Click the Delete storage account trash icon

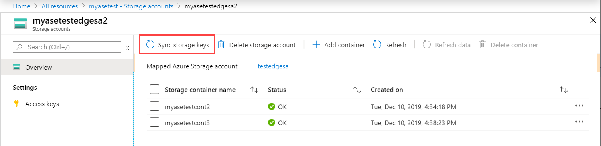click(x=221, y=45)
